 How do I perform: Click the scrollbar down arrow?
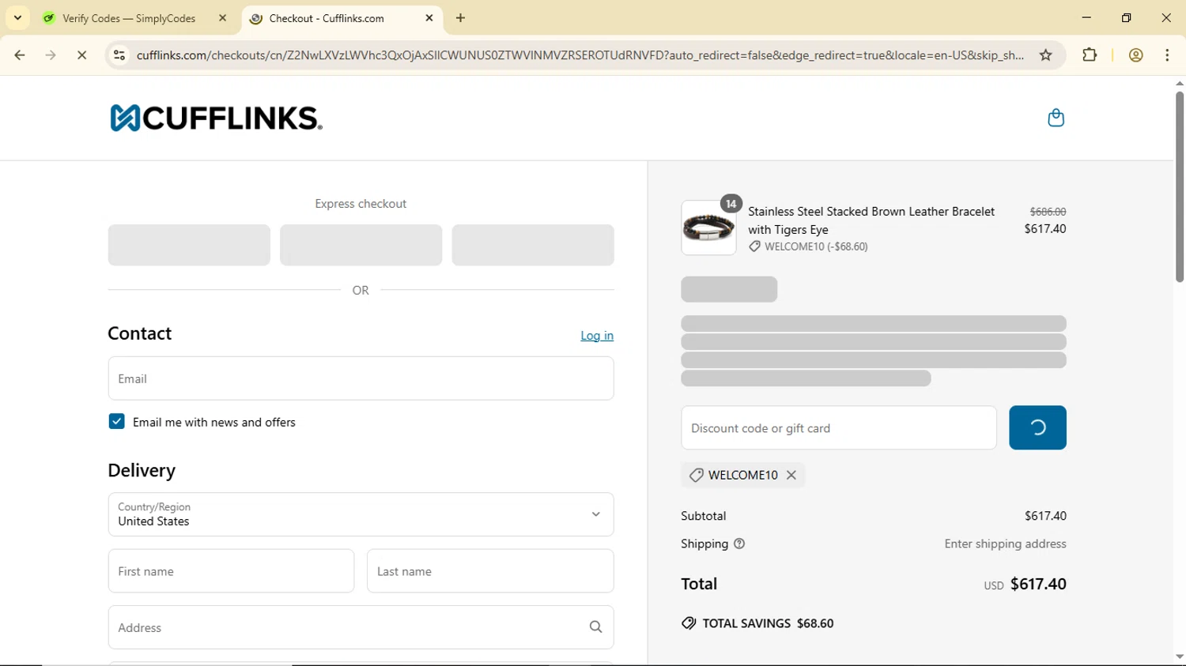1179,657
